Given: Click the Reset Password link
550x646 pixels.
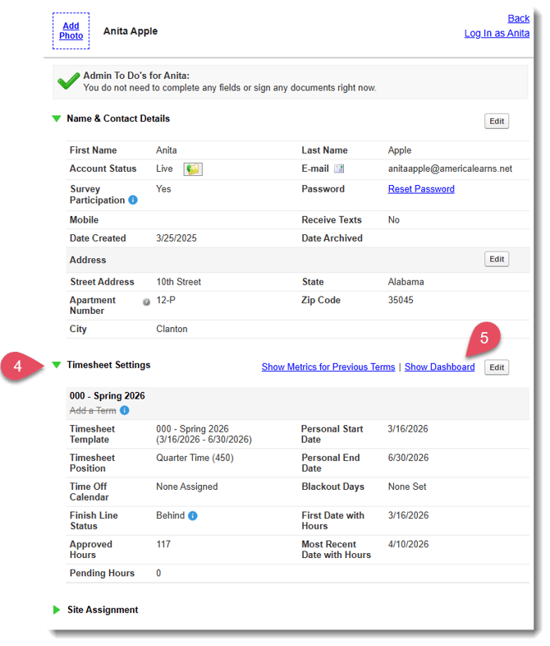Looking at the screenshot, I should [x=421, y=189].
